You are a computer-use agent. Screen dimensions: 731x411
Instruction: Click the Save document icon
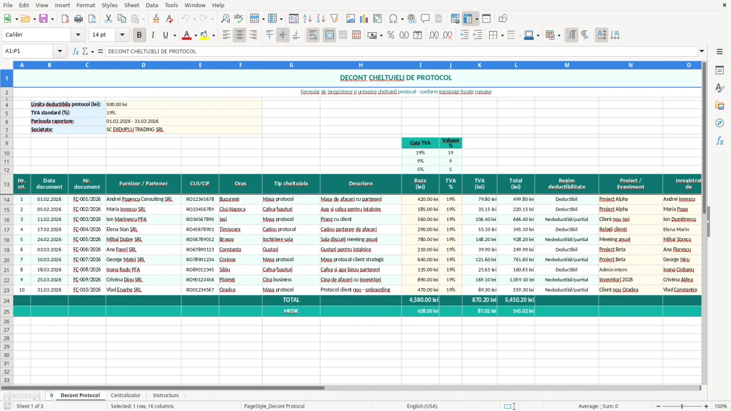43,19
